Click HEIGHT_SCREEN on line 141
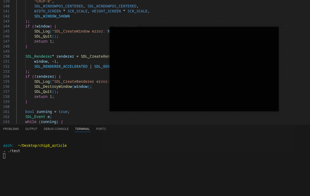 tap(106, 11)
